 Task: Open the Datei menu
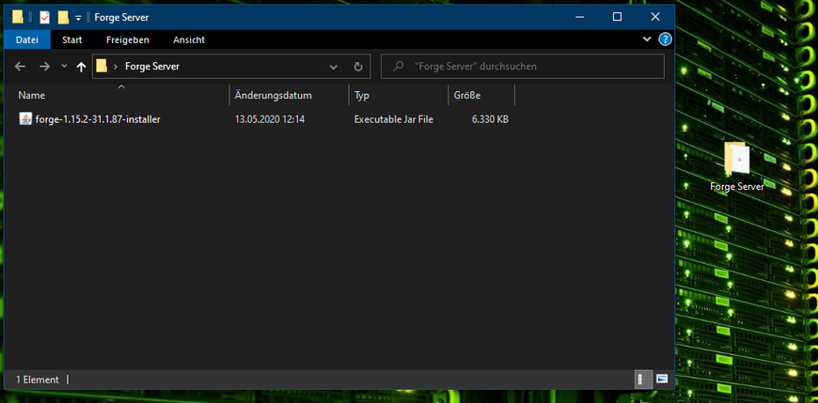26,39
